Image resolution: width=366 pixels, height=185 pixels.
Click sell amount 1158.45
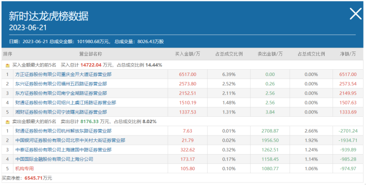click(x=270, y=159)
